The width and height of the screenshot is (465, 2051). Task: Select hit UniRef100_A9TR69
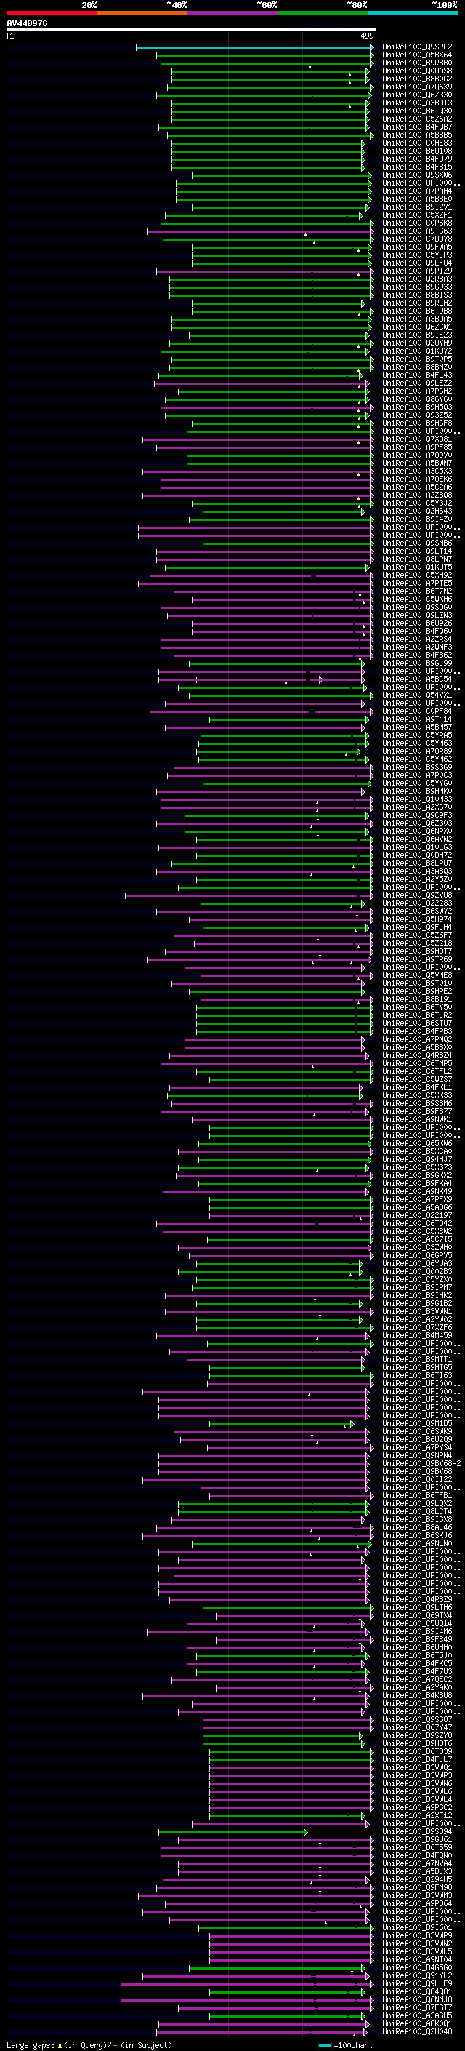[x=416, y=959]
